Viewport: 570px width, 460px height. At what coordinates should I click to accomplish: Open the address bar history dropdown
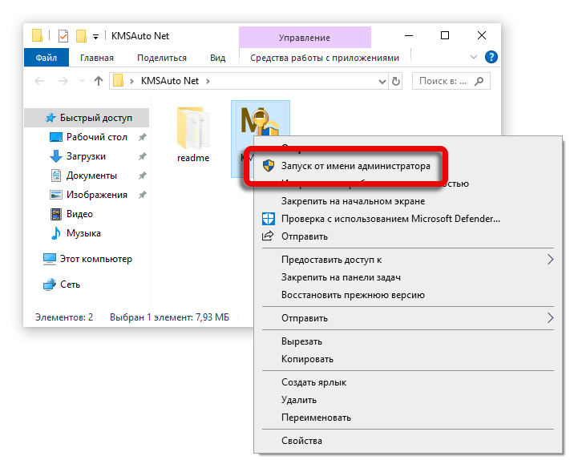tap(382, 82)
